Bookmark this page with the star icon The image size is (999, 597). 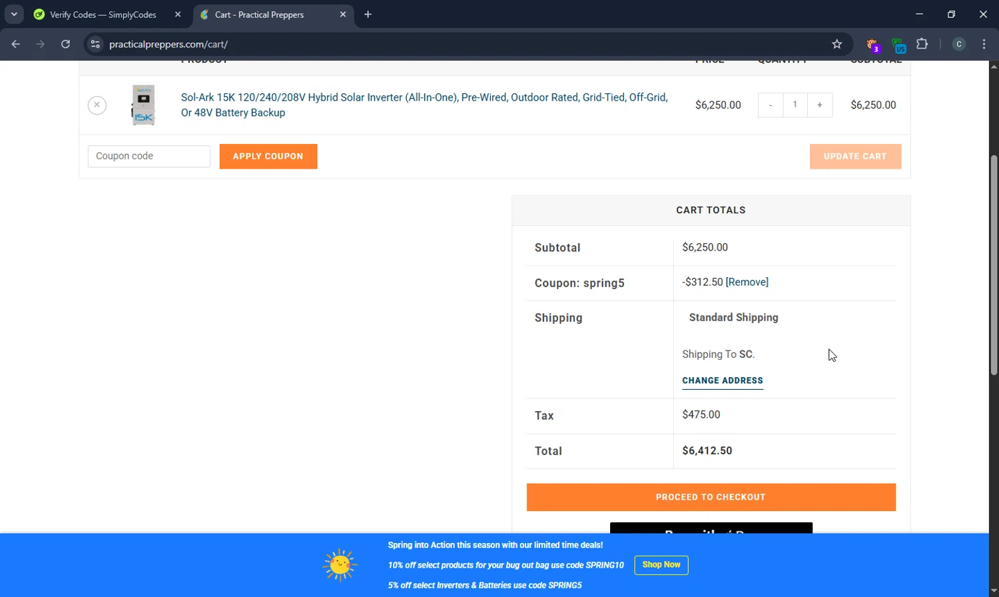pos(837,45)
